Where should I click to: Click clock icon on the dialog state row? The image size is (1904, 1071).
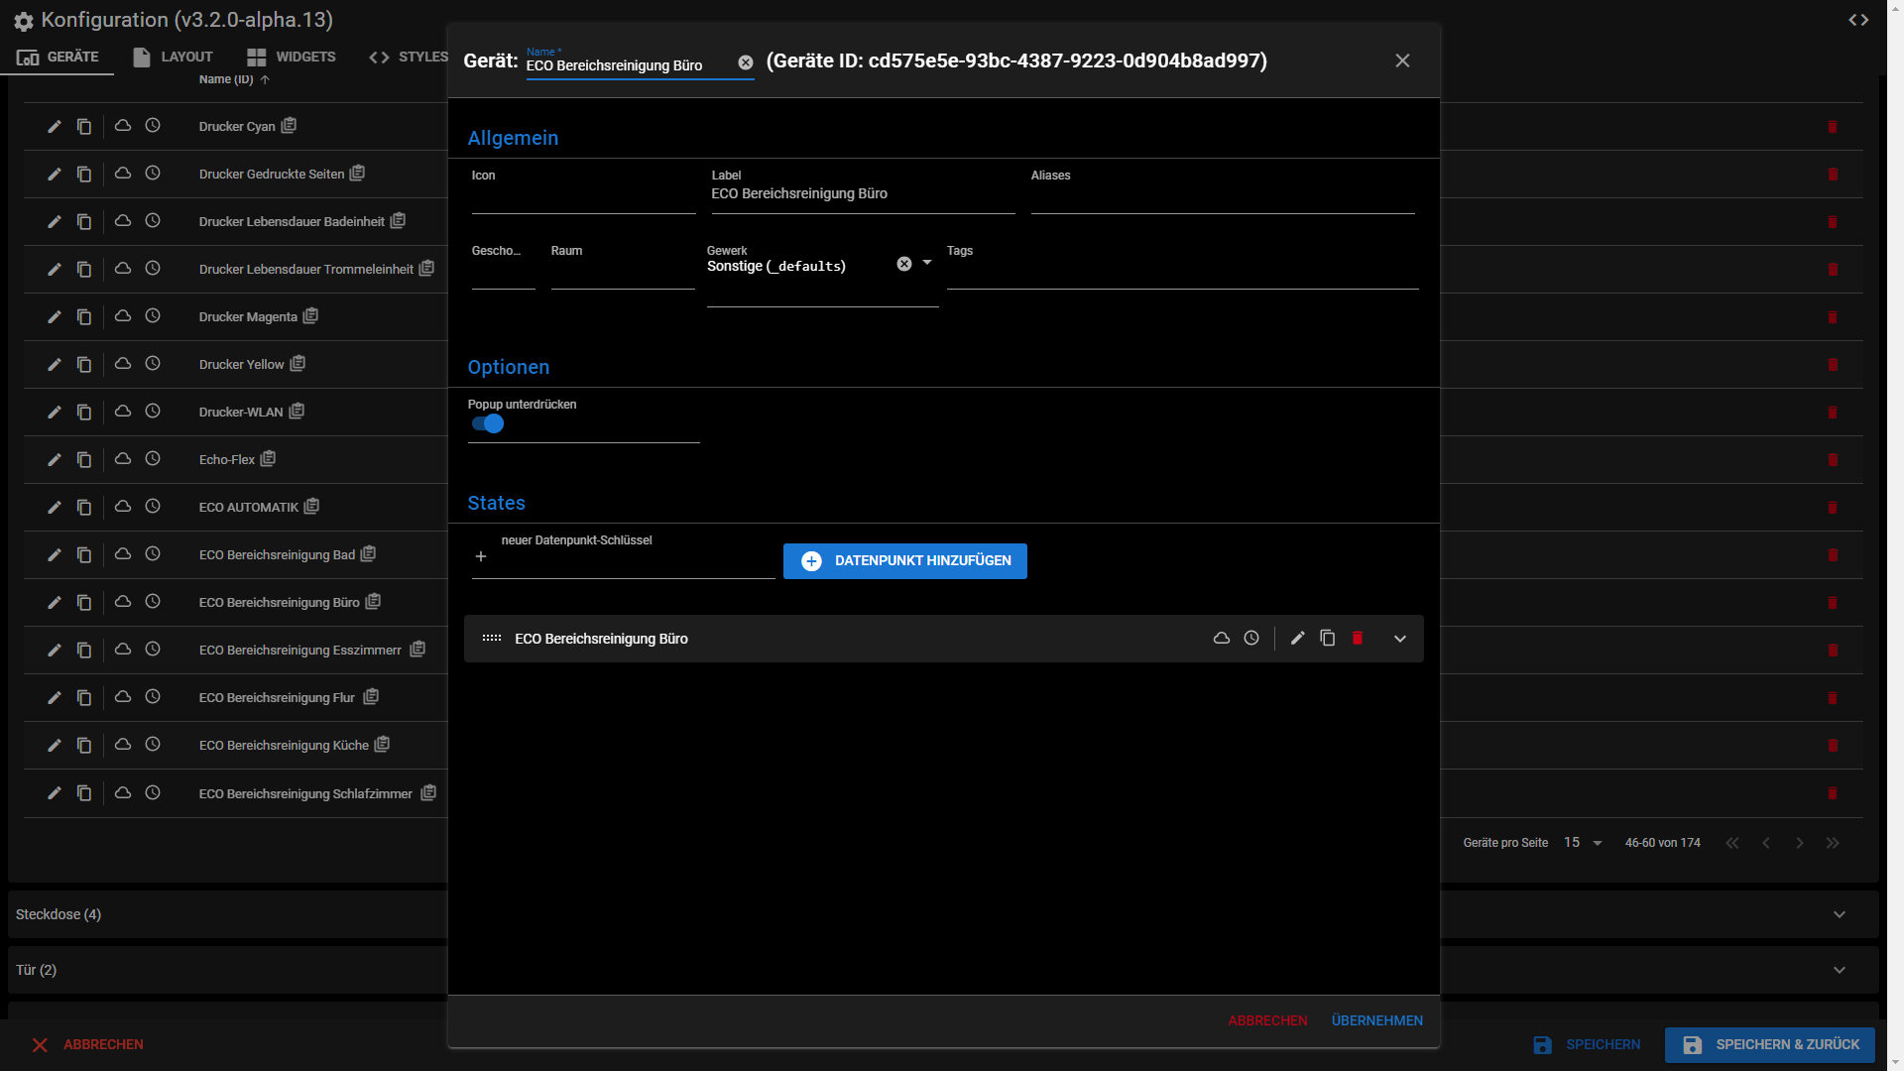(x=1251, y=638)
